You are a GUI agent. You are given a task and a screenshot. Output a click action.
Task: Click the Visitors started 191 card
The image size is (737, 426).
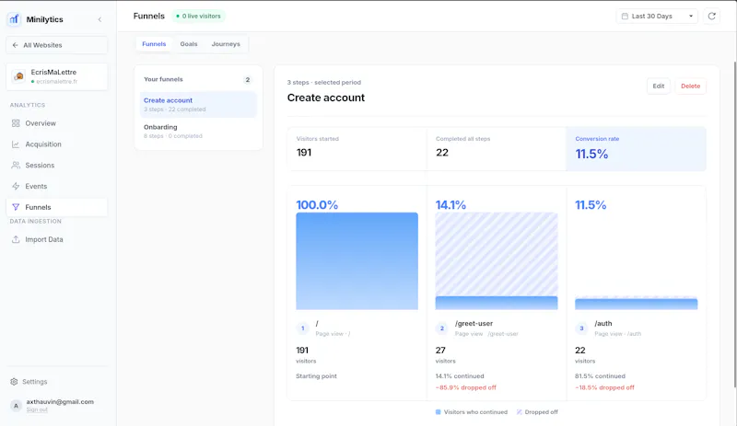[357, 148]
